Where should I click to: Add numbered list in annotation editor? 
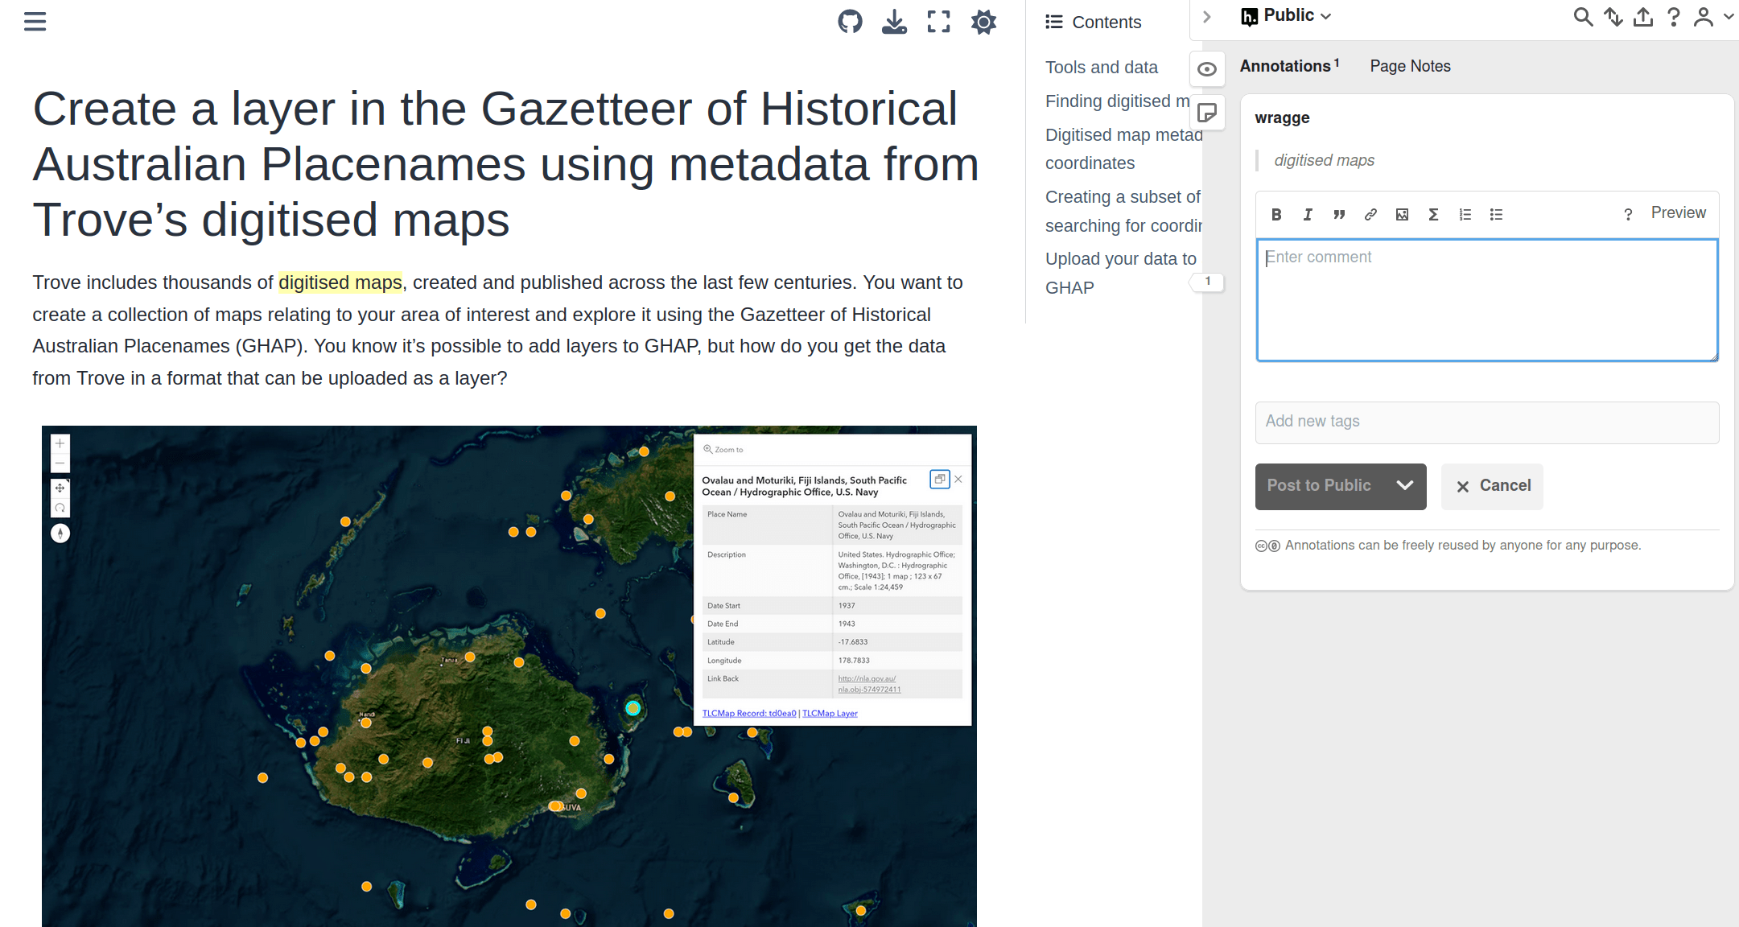pos(1465,214)
